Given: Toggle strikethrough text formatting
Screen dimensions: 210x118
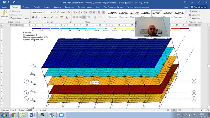Looking at the screenshot, I should 45,17.
